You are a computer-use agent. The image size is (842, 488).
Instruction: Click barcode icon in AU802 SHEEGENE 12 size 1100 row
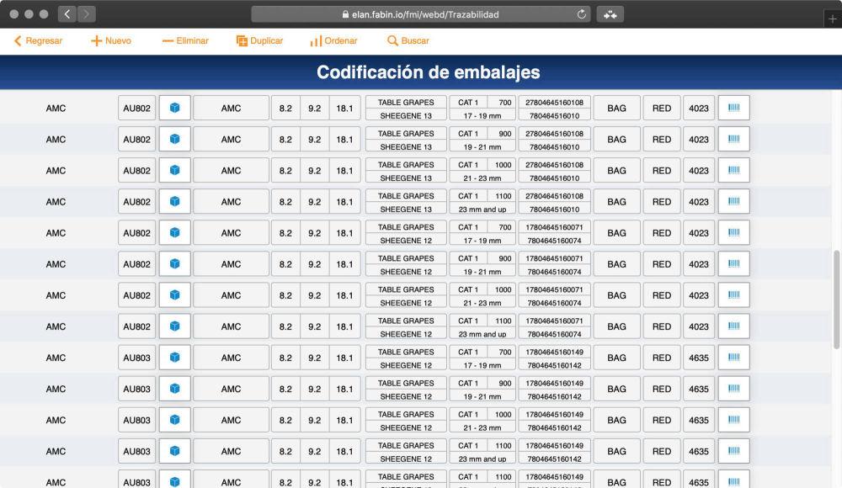pyautogui.click(x=733, y=326)
